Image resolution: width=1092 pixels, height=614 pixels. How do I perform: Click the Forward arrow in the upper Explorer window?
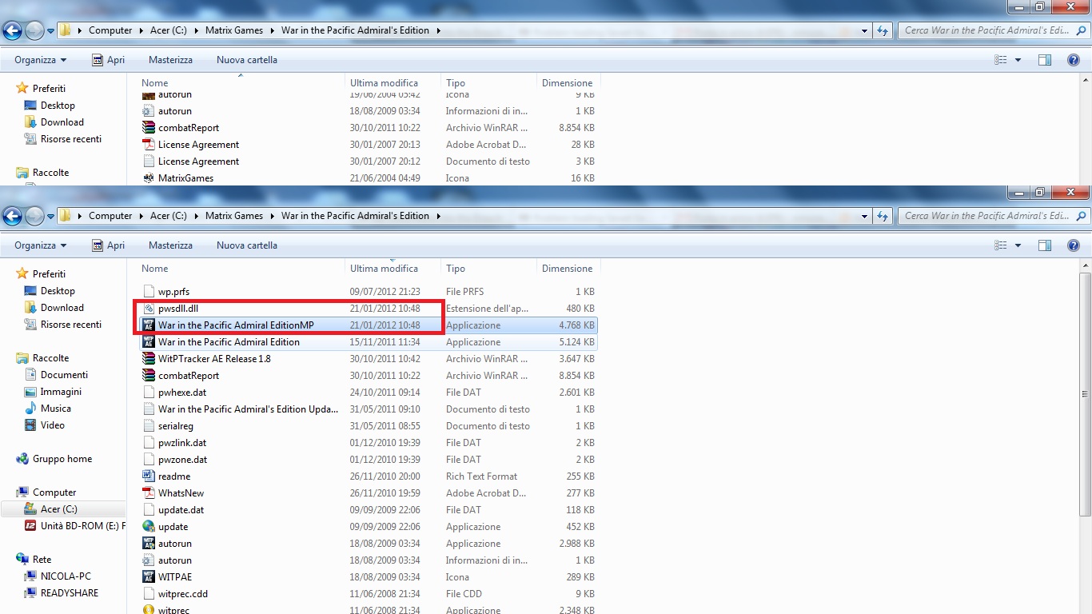(x=34, y=30)
